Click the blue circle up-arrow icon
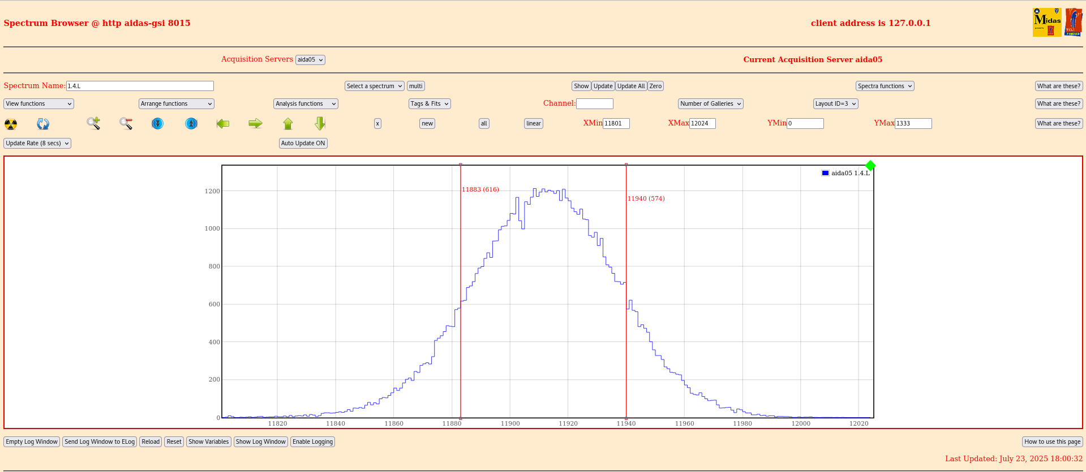Image resolution: width=1086 pixels, height=472 pixels. coord(191,123)
